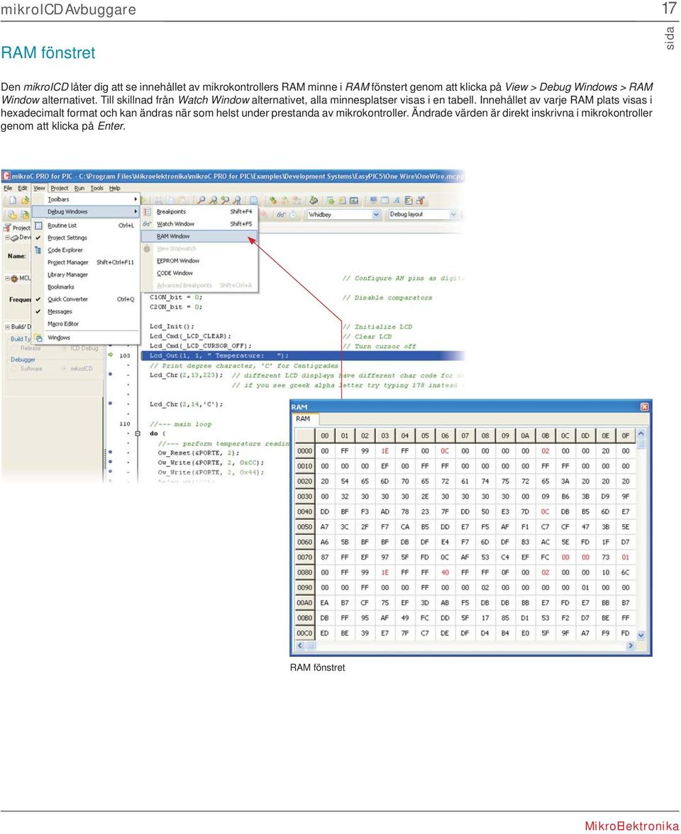681x834 pixels.
Task: Click the stopwatch icon in debug toolbar
Action: click(x=293, y=214)
